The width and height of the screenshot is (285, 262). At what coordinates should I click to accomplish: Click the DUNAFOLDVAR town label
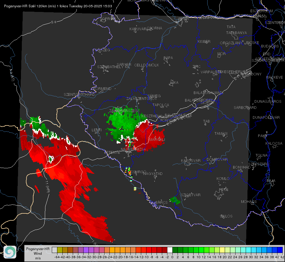266,117
